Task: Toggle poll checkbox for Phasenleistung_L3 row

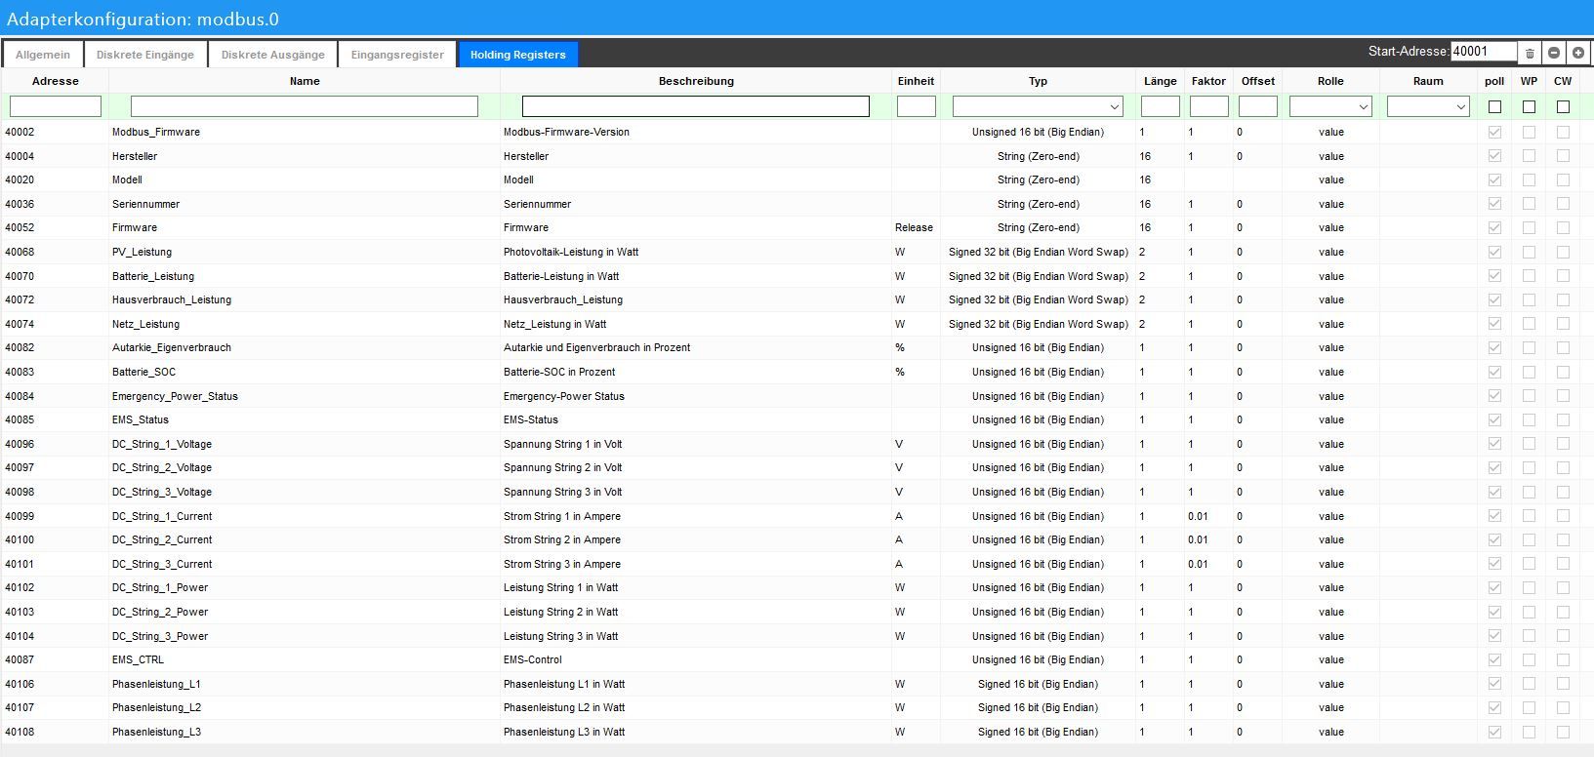Action: (1494, 732)
